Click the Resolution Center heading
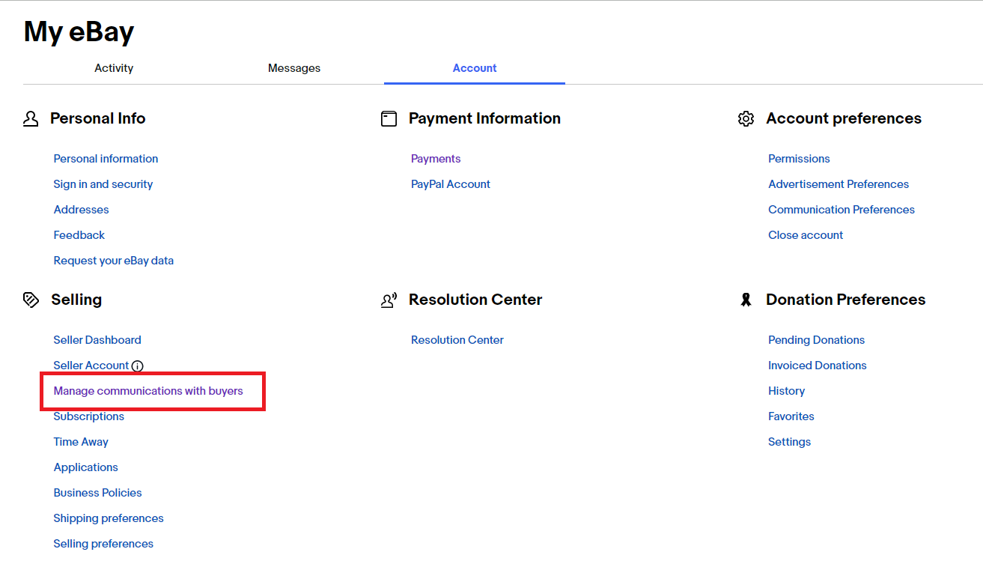 pyautogui.click(x=475, y=300)
